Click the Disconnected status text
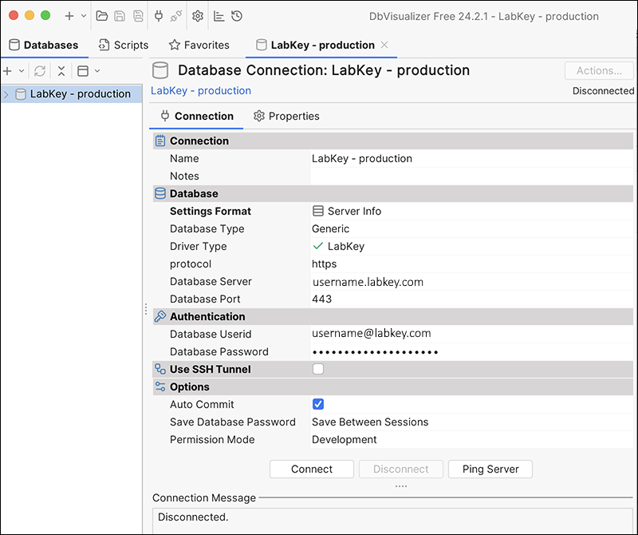The image size is (638, 535). (603, 91)
